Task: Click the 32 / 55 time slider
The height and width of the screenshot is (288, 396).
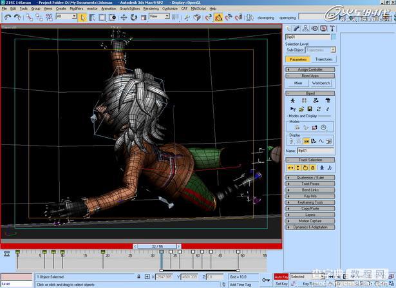Action: point(157,246)
